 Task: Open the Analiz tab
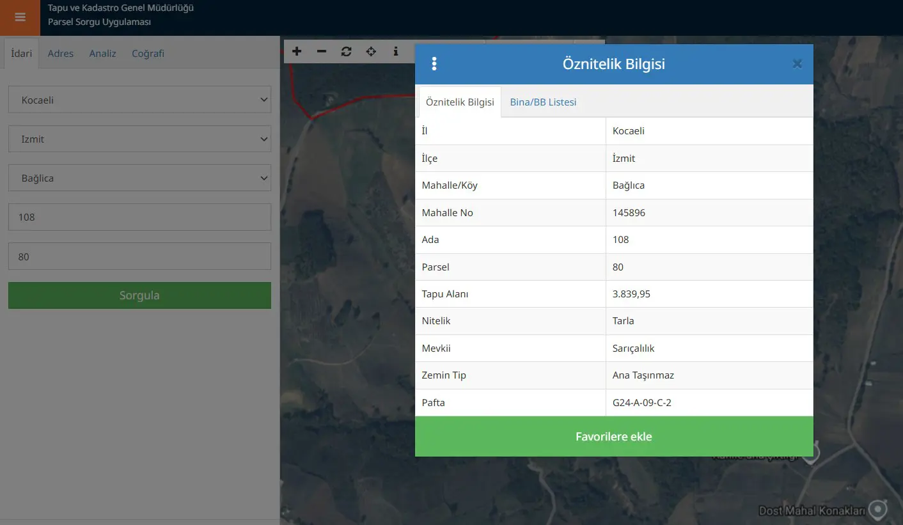pyautogui.click(x=103, y=54)
